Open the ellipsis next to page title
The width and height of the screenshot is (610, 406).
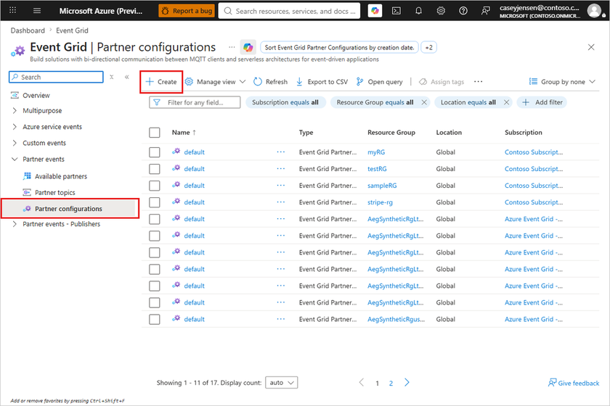tap(232, 47)
